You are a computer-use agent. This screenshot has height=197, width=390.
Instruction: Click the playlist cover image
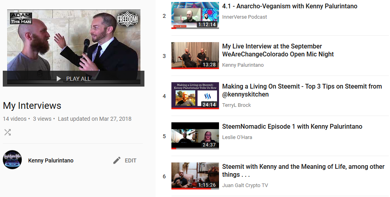[74, 48]
